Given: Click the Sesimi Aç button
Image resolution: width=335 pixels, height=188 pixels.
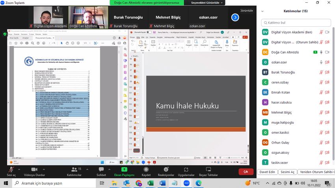Looking at the screenshot, I should point(287,172).
